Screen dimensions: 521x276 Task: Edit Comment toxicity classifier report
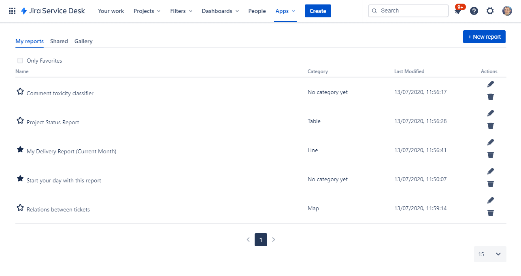[x=491, y=84]
